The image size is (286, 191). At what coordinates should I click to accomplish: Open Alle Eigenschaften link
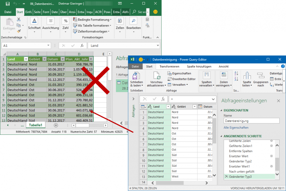coord(236,128)
